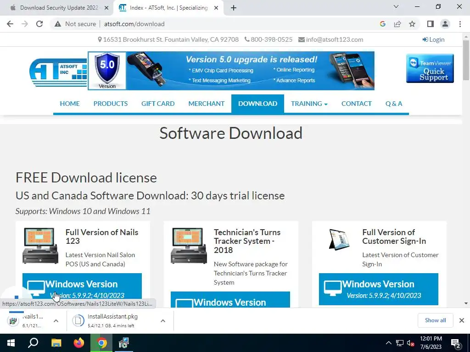Open the GIFT CARD page
470x352 pixels.
pos(158,104)
